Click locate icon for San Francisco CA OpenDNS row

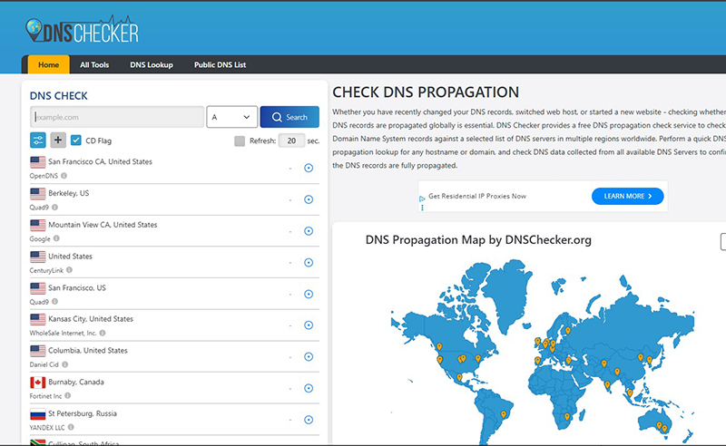(309, 168)
